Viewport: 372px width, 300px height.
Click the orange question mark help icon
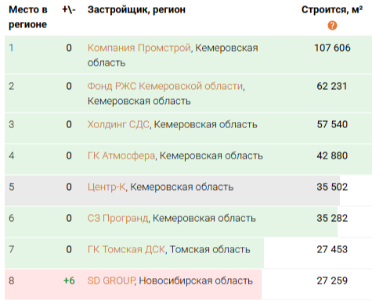pos(332,26)
